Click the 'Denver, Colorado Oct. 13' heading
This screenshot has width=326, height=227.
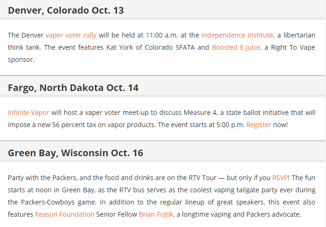[66, 10]
